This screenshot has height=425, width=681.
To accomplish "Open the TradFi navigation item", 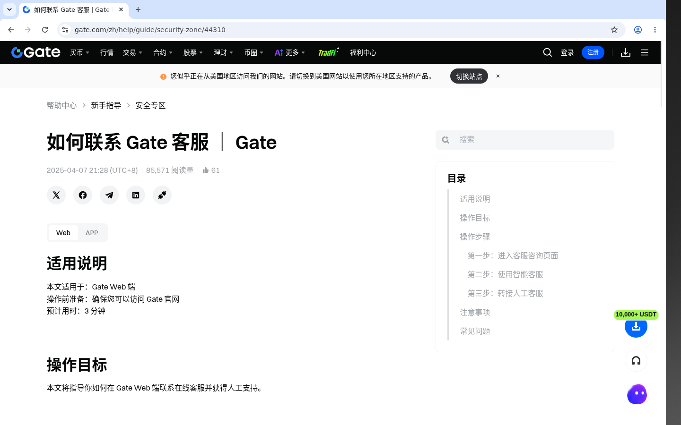I will 328,52.
